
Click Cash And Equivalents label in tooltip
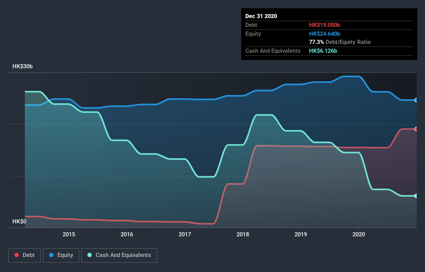tap(273, 51)
